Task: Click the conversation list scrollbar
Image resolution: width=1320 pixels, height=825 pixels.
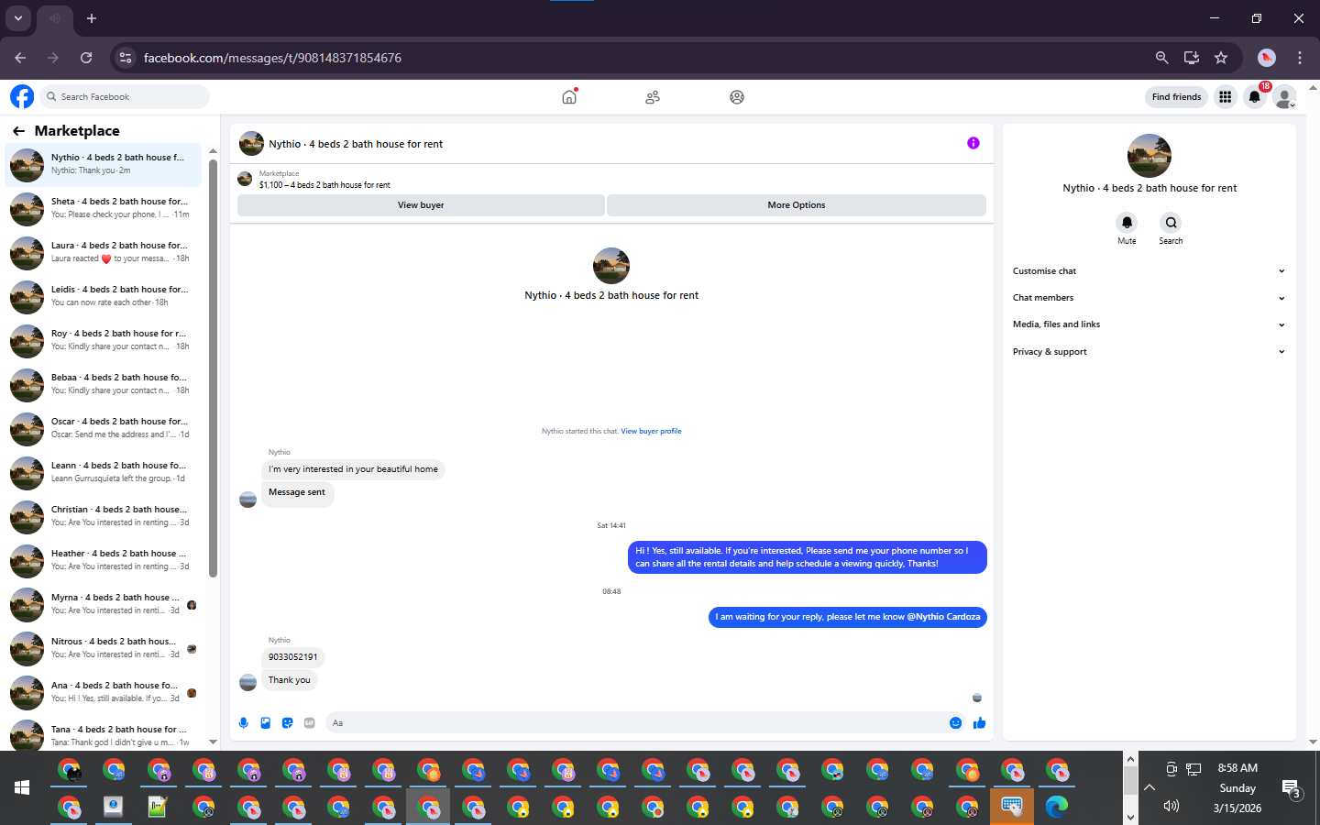Action: pos(213,368)
